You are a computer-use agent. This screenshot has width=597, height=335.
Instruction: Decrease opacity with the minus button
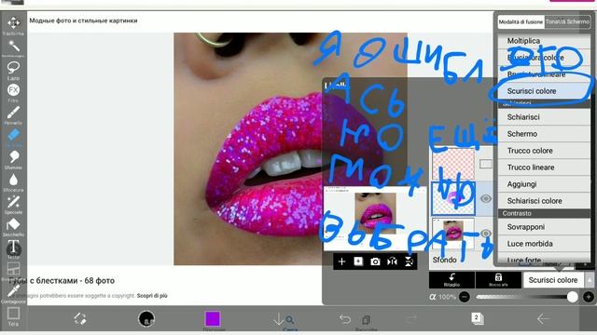coord(465,297)
